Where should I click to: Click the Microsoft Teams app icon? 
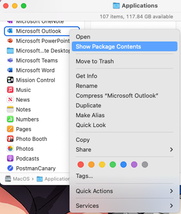point(10,60)
